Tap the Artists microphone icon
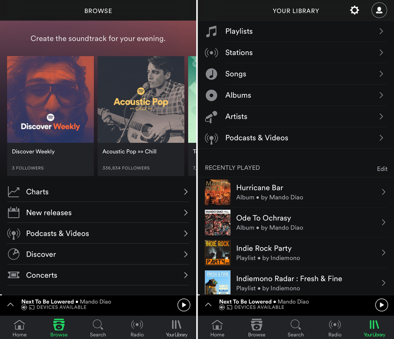 [x=211, y=117]
